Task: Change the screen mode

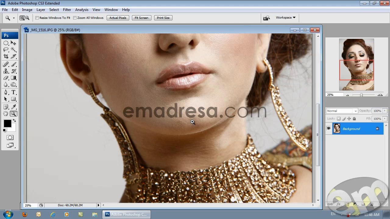Action: (x=10, y=145)
